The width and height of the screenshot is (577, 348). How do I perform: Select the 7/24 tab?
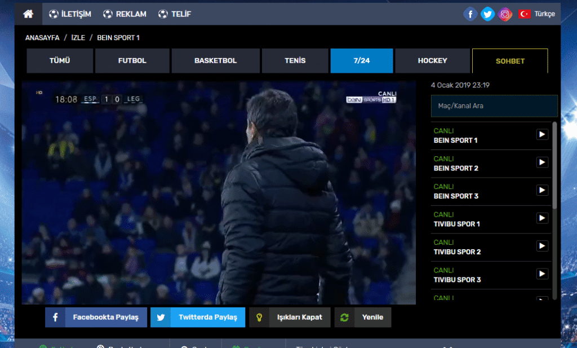tap(362, 61)
